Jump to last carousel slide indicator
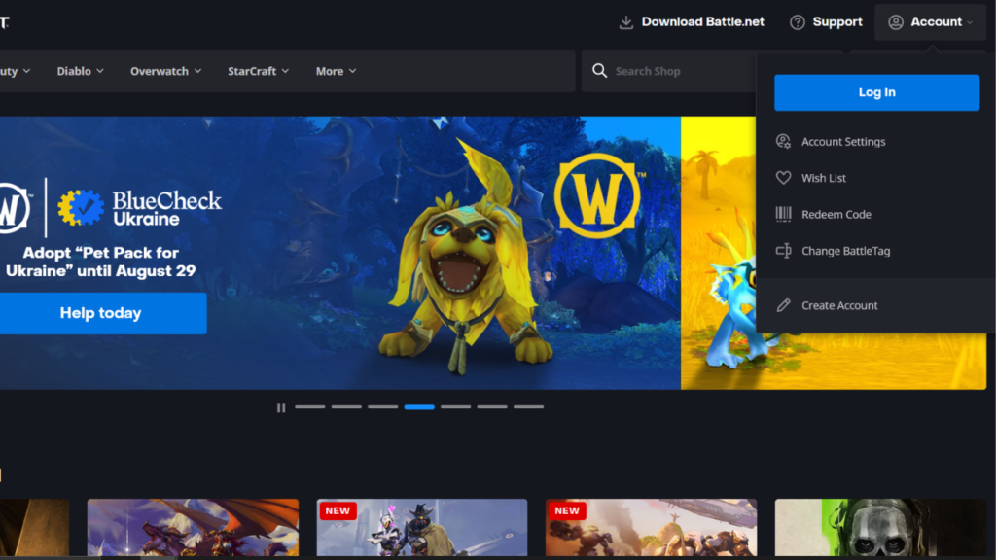Screen dimensions: 996x560 pos(528,407)
